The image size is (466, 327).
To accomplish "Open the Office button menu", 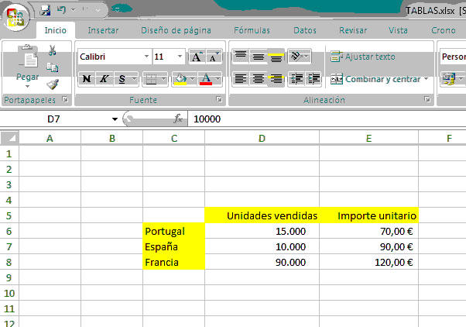I will (x=15, y=18).
